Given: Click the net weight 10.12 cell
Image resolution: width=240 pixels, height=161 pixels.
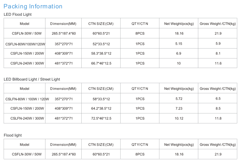Looking at the screenshot, I should point(179,118).
